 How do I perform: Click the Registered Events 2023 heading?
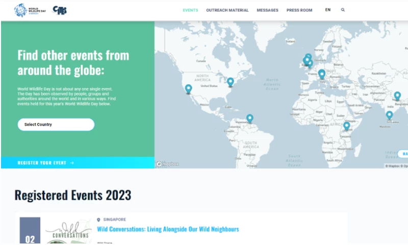73,195
